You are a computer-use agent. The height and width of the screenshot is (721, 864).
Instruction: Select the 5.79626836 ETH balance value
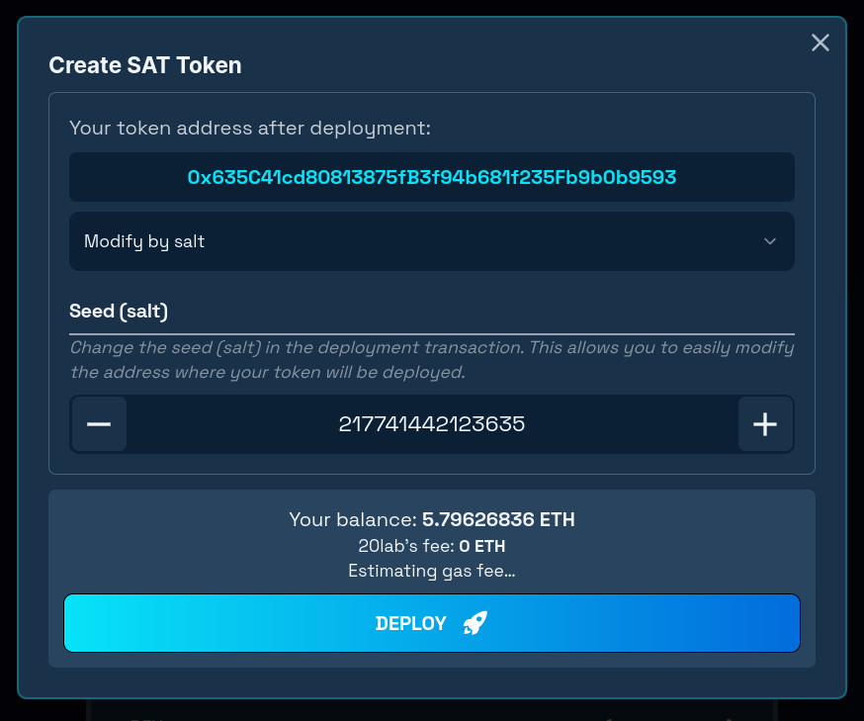498,519
